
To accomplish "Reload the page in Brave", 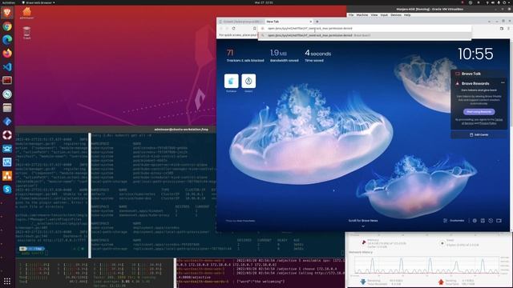I will pos(233,29).
